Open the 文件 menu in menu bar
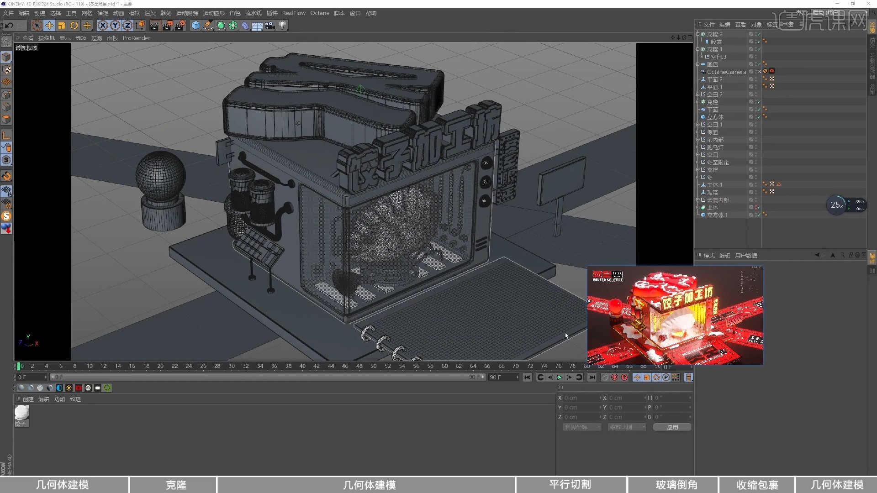Image resolution: width=877 pixels, height=493 pixels. 8,13
